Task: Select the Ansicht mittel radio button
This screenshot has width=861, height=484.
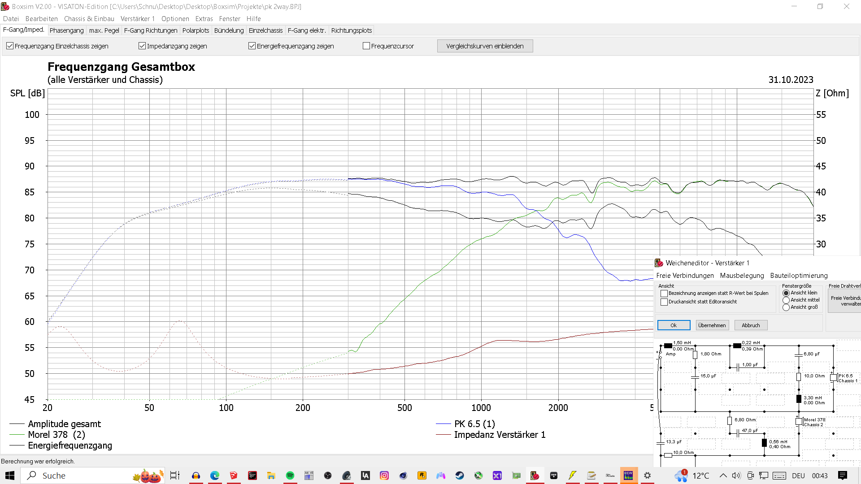Action: (786, 300)
